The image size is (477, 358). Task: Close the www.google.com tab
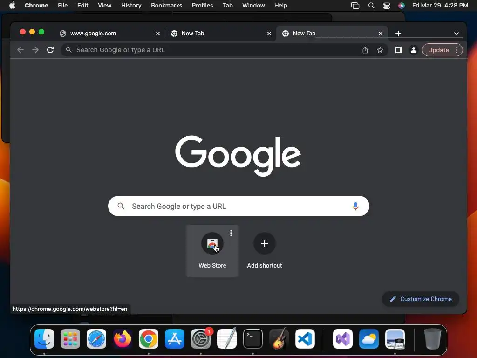(x=158, y=34)
